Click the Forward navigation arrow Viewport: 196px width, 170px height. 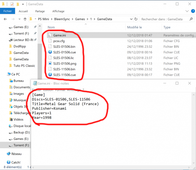13,19
